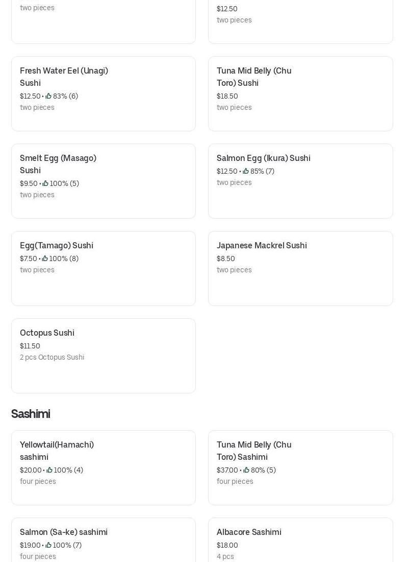This screenshot has height=562, width=410.
Task: Click thumbs-up icon on Salmon Egg Sushi
Action: 246,171
